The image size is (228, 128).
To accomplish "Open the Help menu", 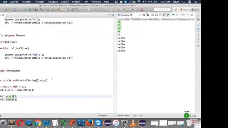I will pyautogui.click(x=107, y=2).
